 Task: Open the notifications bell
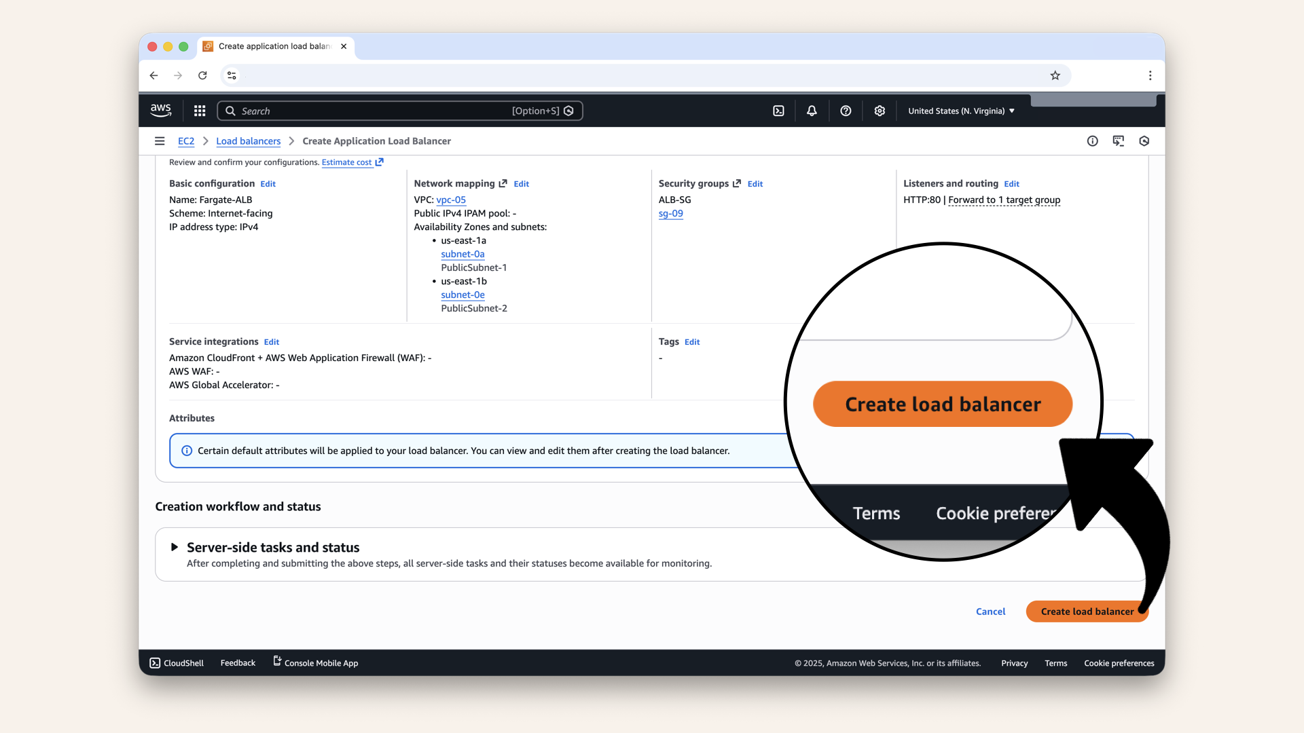coord(811,111)
